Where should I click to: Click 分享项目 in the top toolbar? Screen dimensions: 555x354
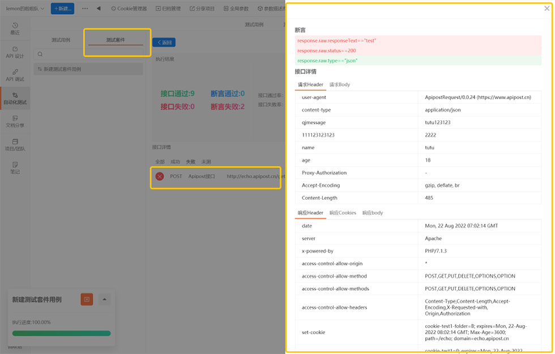202,8
